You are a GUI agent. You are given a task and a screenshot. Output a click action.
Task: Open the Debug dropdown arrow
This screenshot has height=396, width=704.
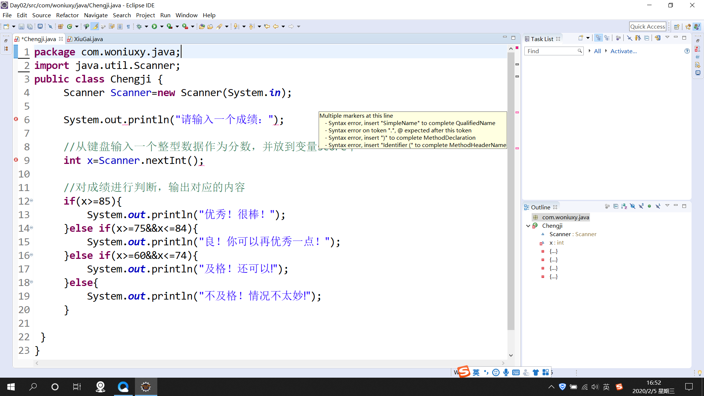point(146,26)
